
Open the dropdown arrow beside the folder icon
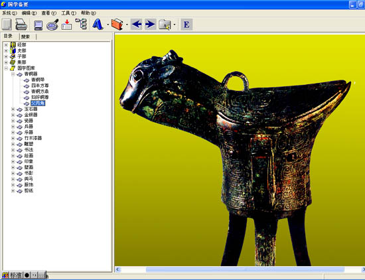tap(175, 25)
